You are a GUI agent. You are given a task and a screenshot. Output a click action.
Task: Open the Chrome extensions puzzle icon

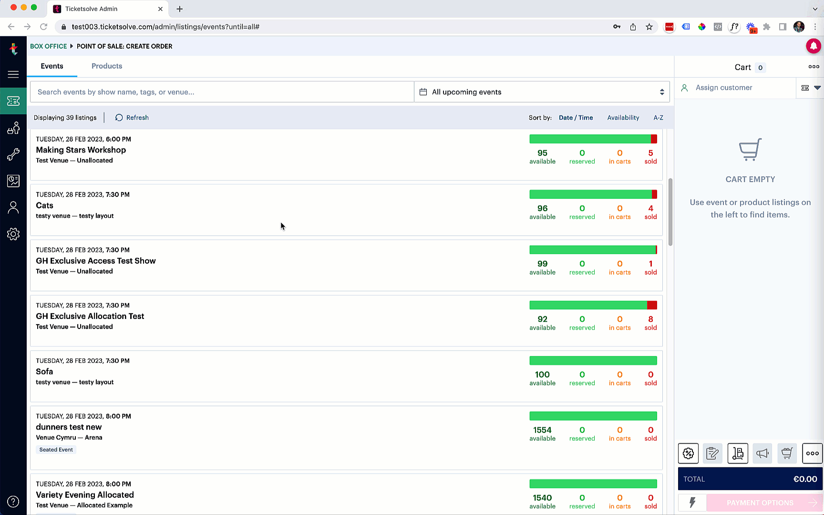pyautogui.click(x=766, y=27)
